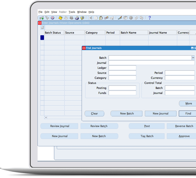Click the More button
The width and height of the screenshot is (196, 178).
tap(188, 104)
